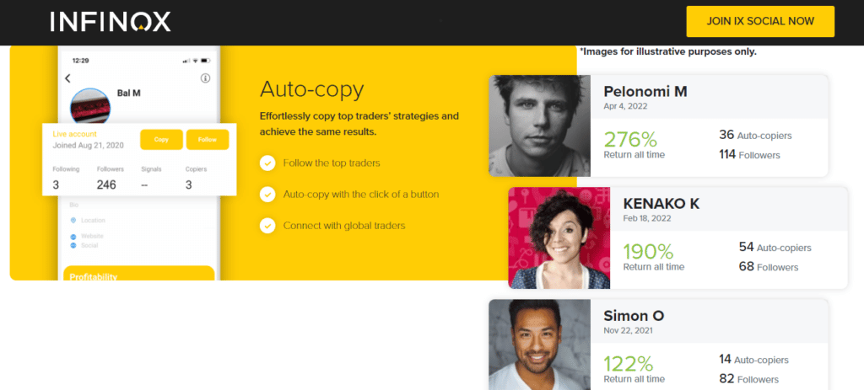Click the Live account label
Image resolution: width=864 pixels, height=390 pixels.
(x=74, y=134)
